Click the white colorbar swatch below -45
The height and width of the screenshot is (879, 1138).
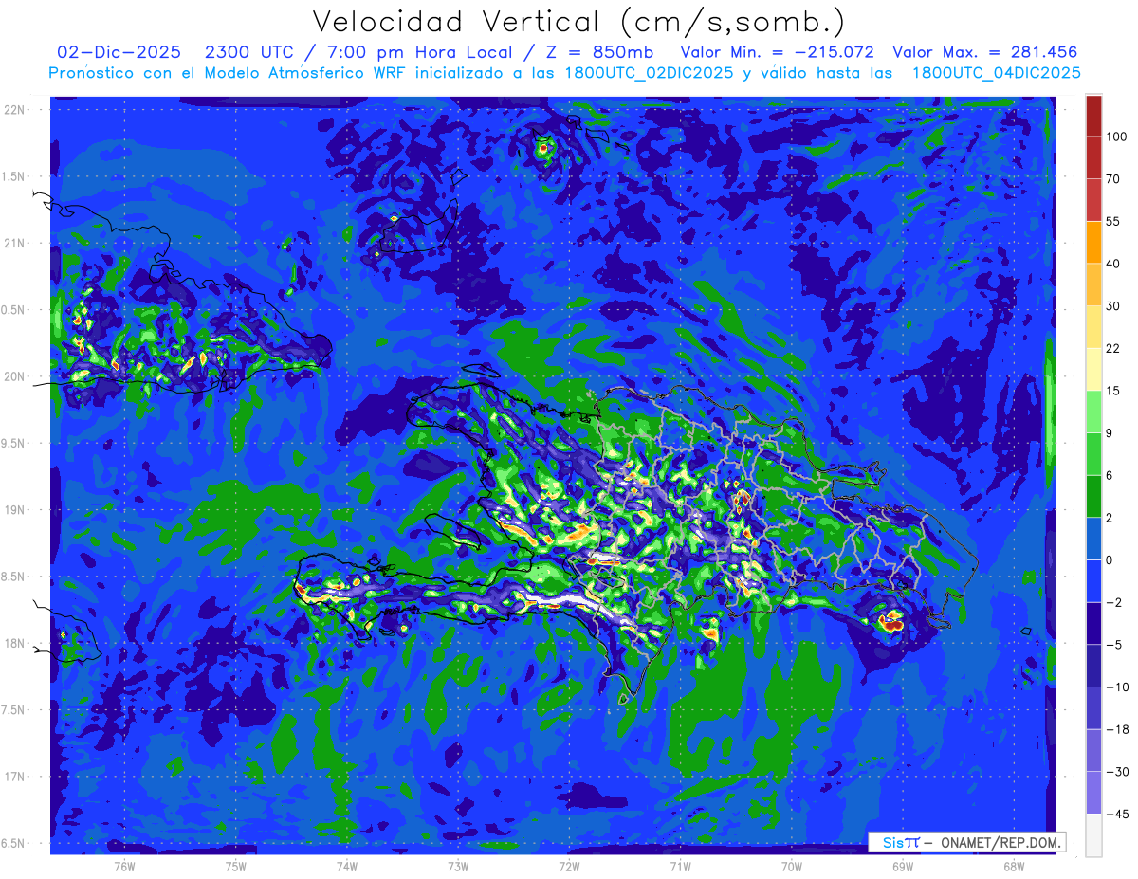[x=1093, y=834]
